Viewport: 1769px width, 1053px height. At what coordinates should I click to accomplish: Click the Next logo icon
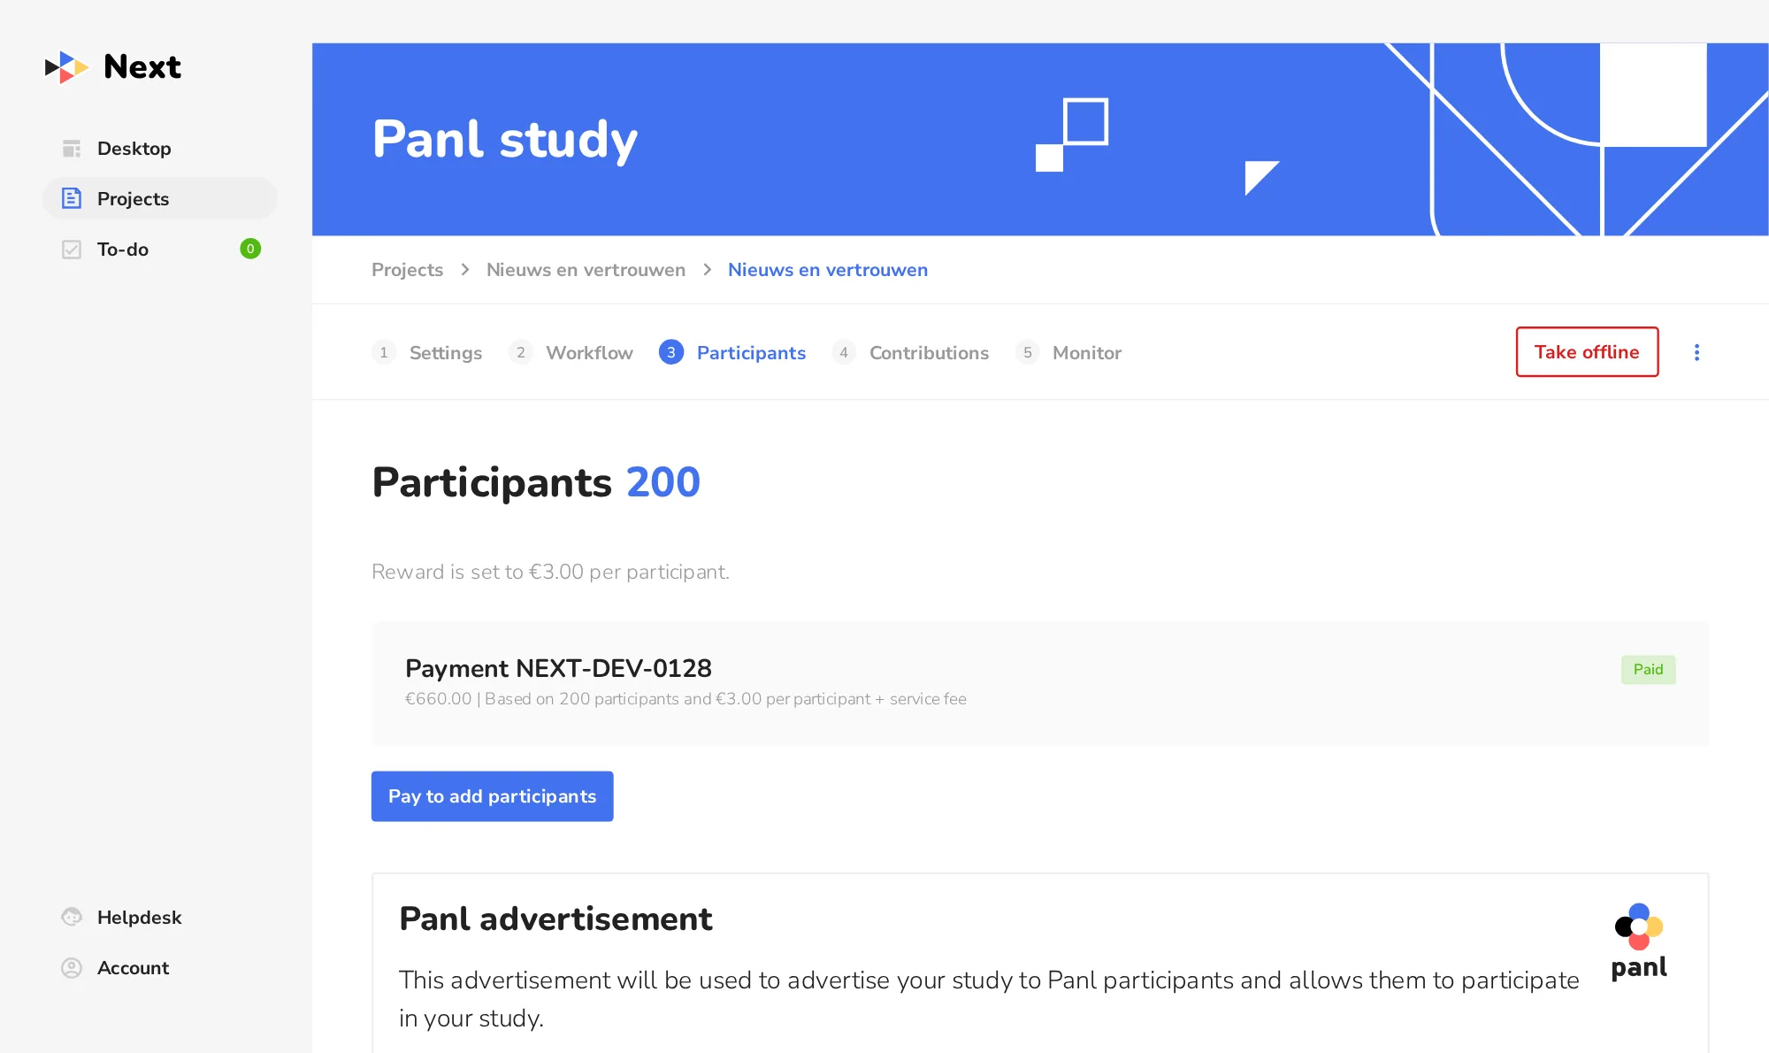[x=67, y=67]
